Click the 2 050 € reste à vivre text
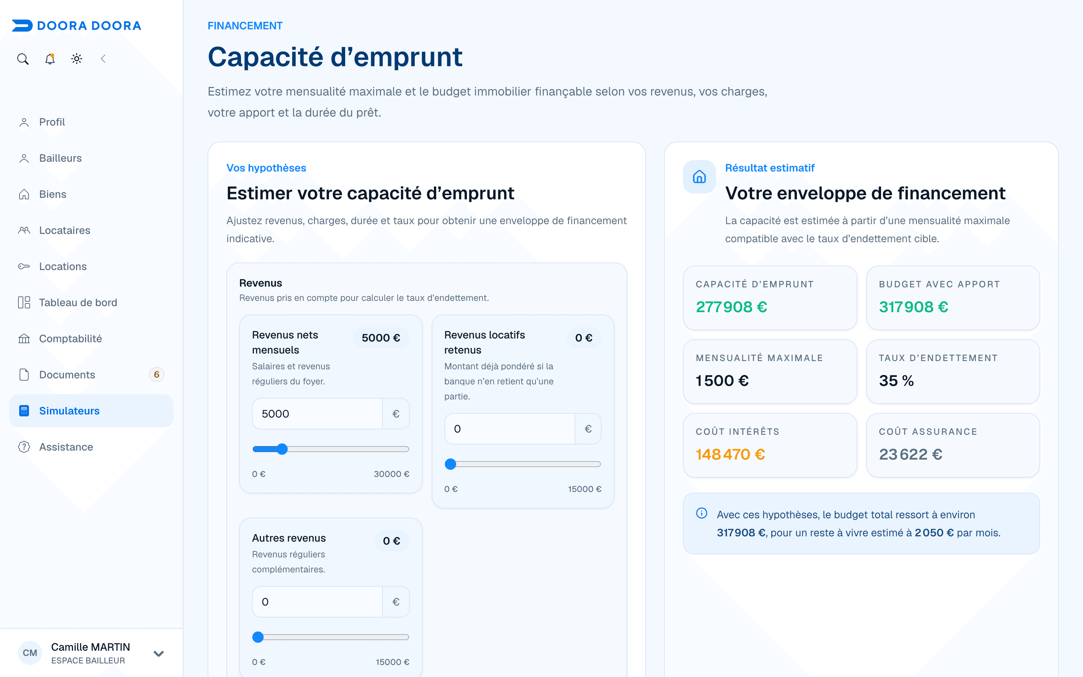This screenshot has height=677, width=1083. [x=934, y=533]
